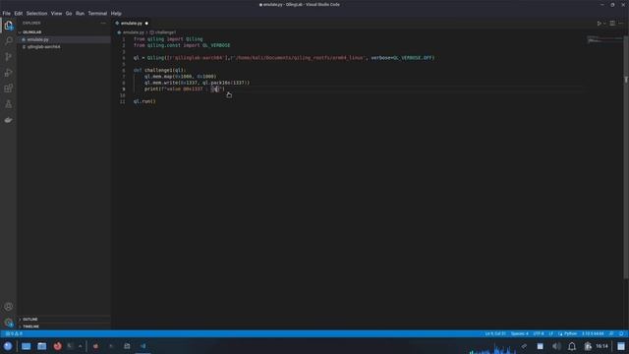
Task: Click emulate.py breadcrumb segment
Action: click(x=134, y=32)
